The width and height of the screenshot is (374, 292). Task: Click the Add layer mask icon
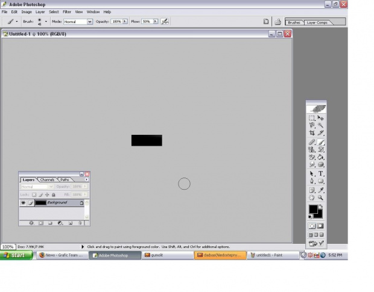(x=41, y=223)
